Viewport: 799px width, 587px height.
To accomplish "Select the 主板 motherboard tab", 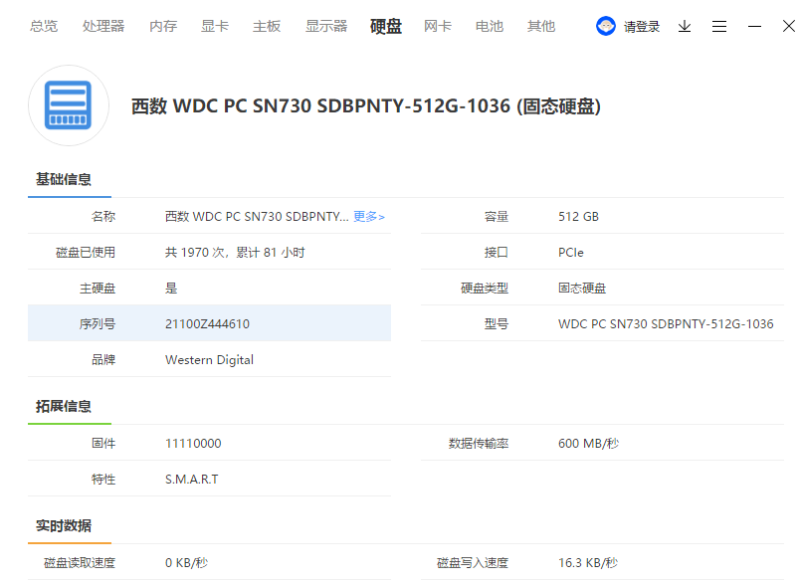I will (267, 26).
